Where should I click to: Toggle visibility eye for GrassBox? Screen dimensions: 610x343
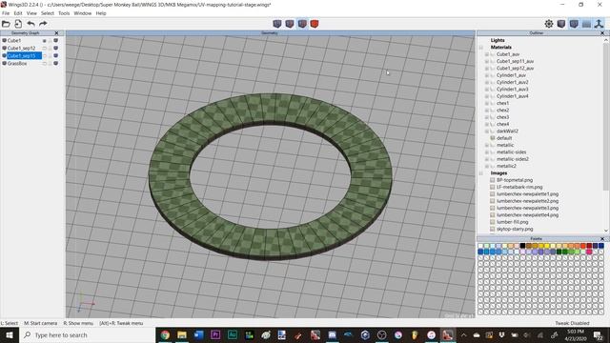click(x=45, y=64)
